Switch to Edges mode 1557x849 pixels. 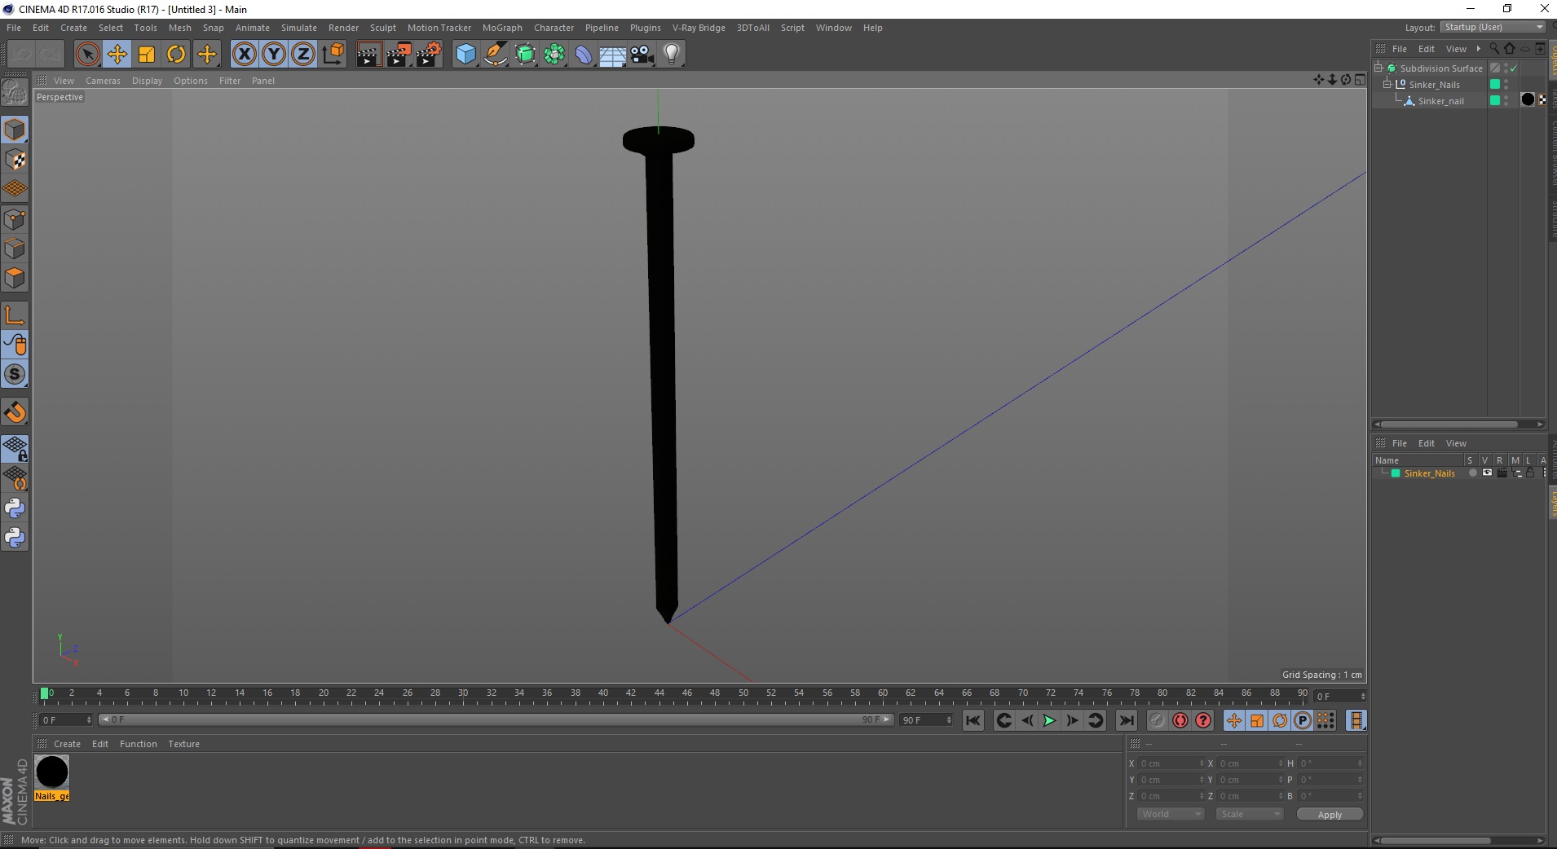click(15, 249)
